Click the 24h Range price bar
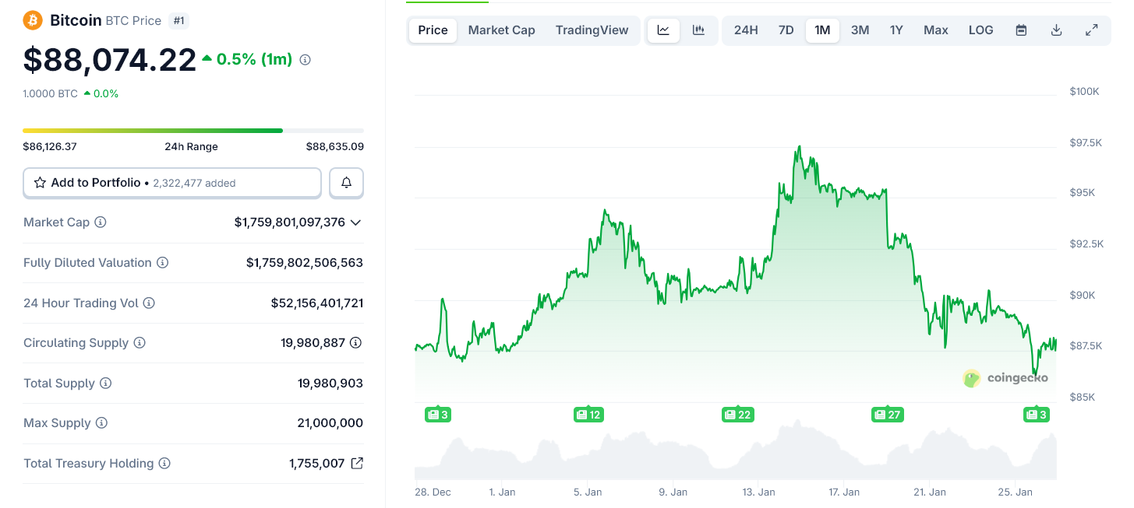 point(193,131)
